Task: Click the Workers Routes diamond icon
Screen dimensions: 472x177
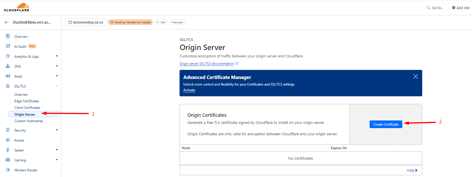Action: (x=8, y=170)
